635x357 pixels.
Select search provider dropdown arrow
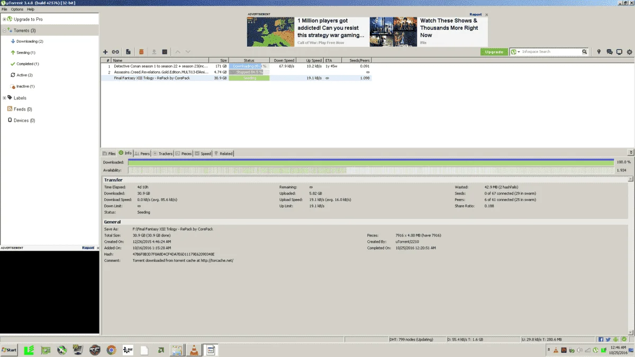519,52
